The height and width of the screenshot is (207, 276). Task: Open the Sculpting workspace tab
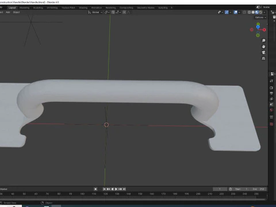(x=38, y=7)
